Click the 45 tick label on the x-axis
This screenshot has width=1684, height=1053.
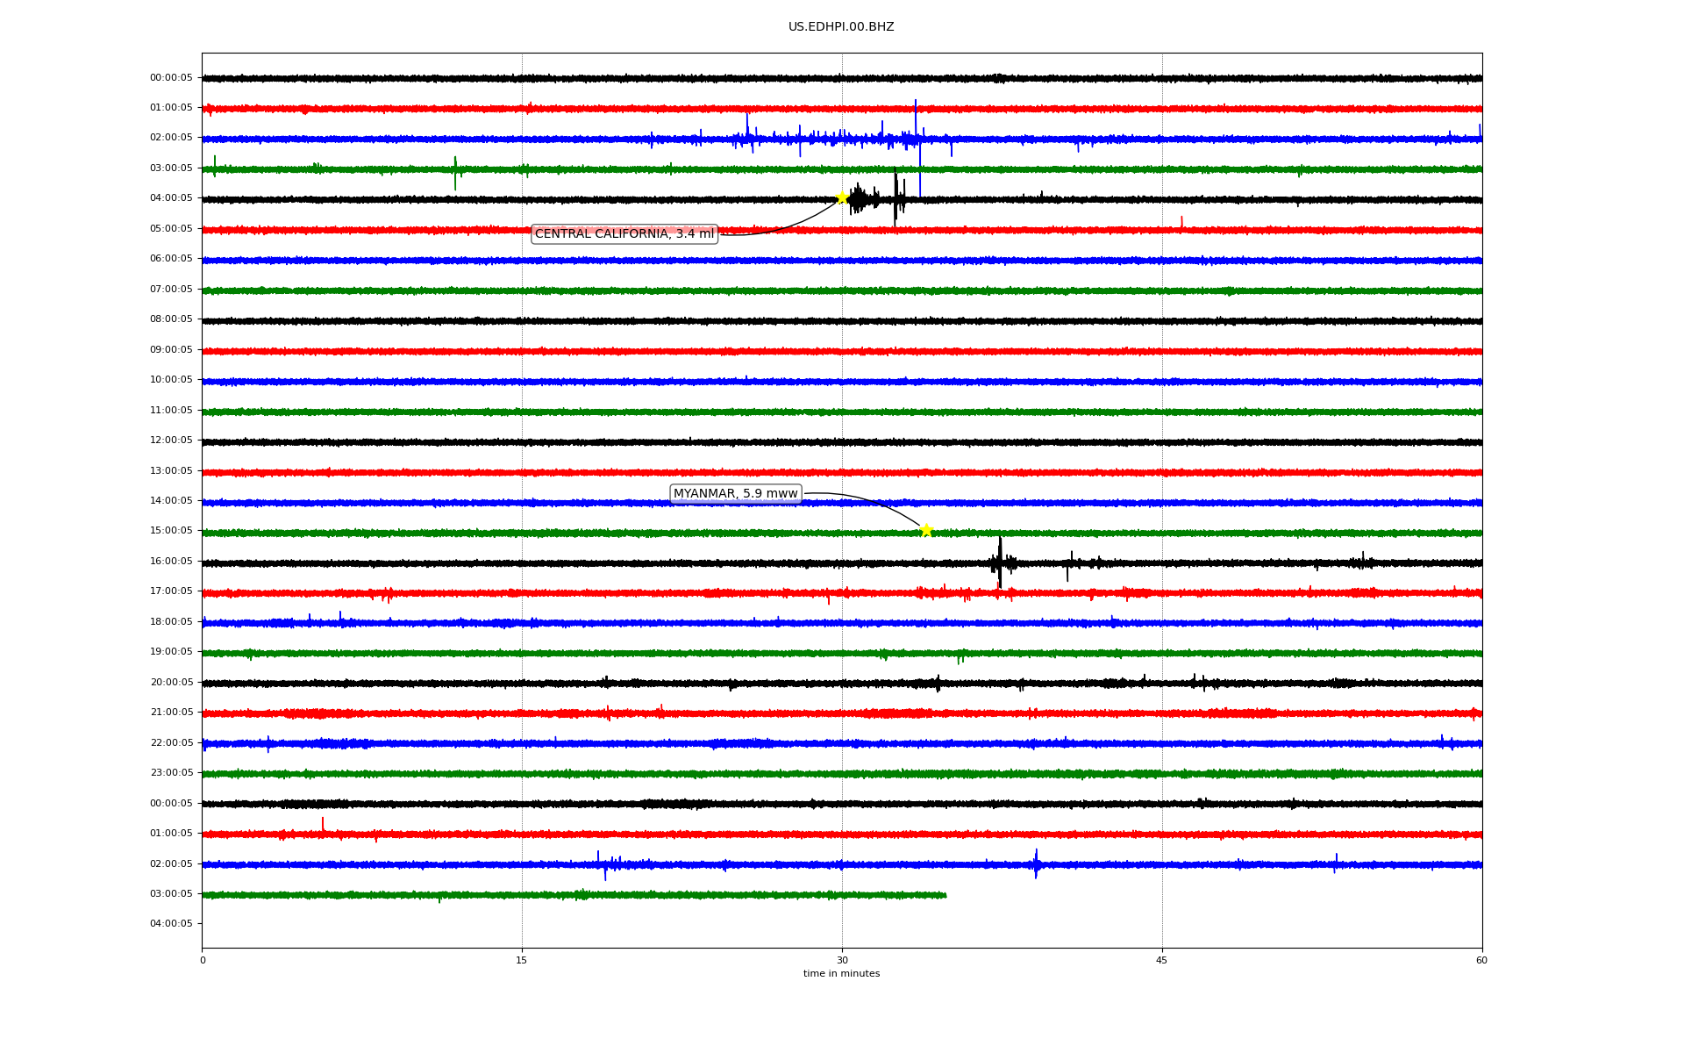pos(1161,960)
